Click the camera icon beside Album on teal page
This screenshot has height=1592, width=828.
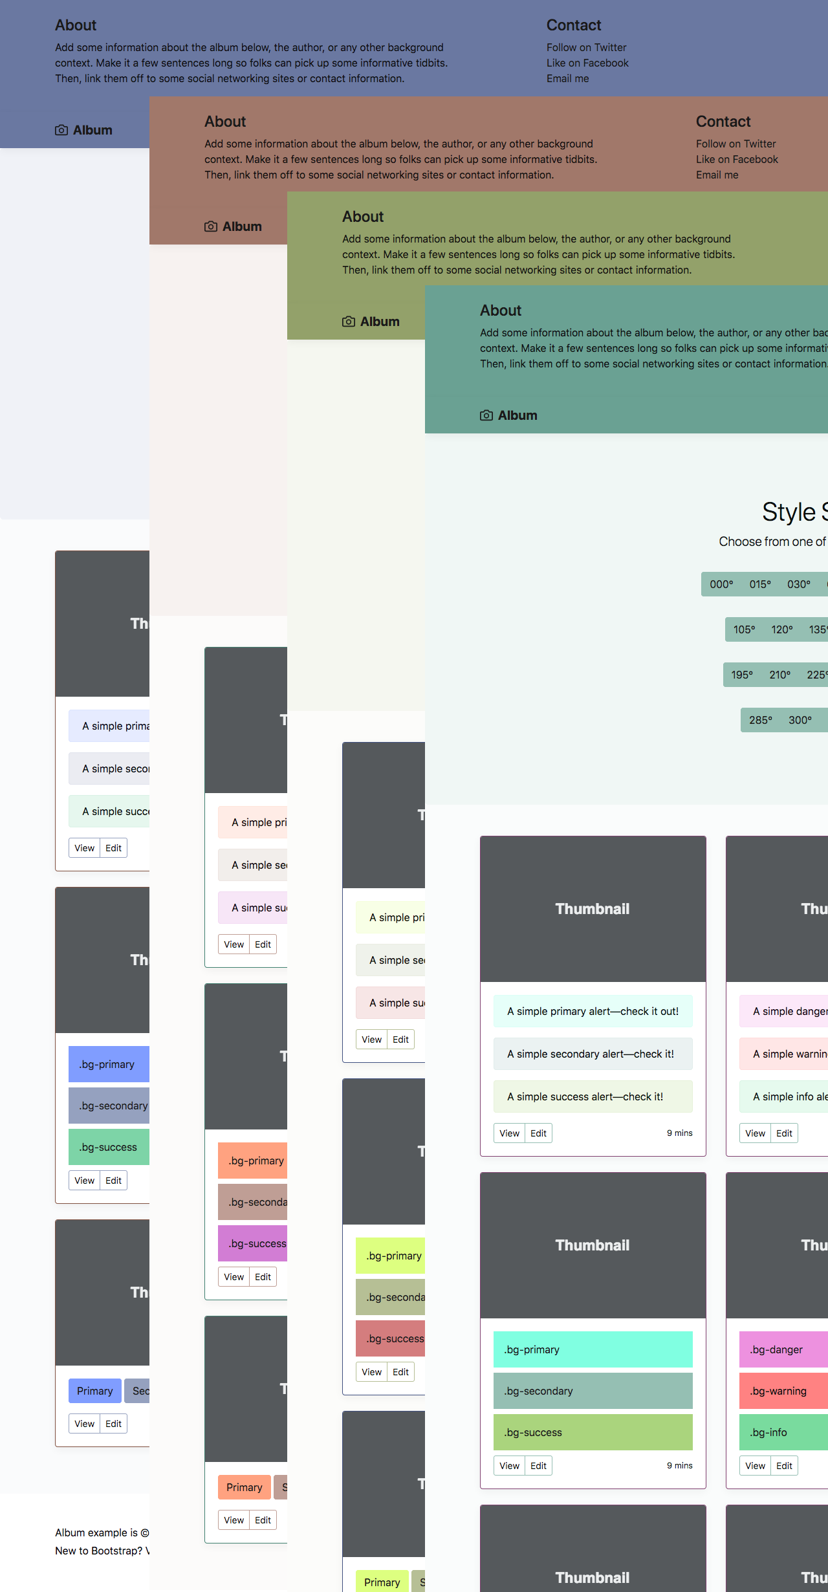(486, 415)
